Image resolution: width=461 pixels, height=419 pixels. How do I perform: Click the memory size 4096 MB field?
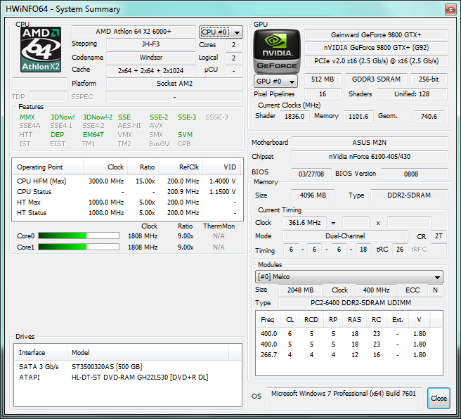click(x=313, y=195)
